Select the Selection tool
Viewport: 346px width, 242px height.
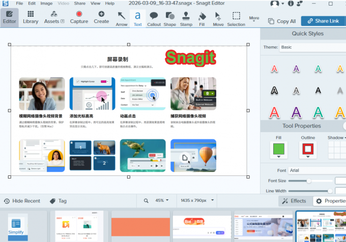236,19
